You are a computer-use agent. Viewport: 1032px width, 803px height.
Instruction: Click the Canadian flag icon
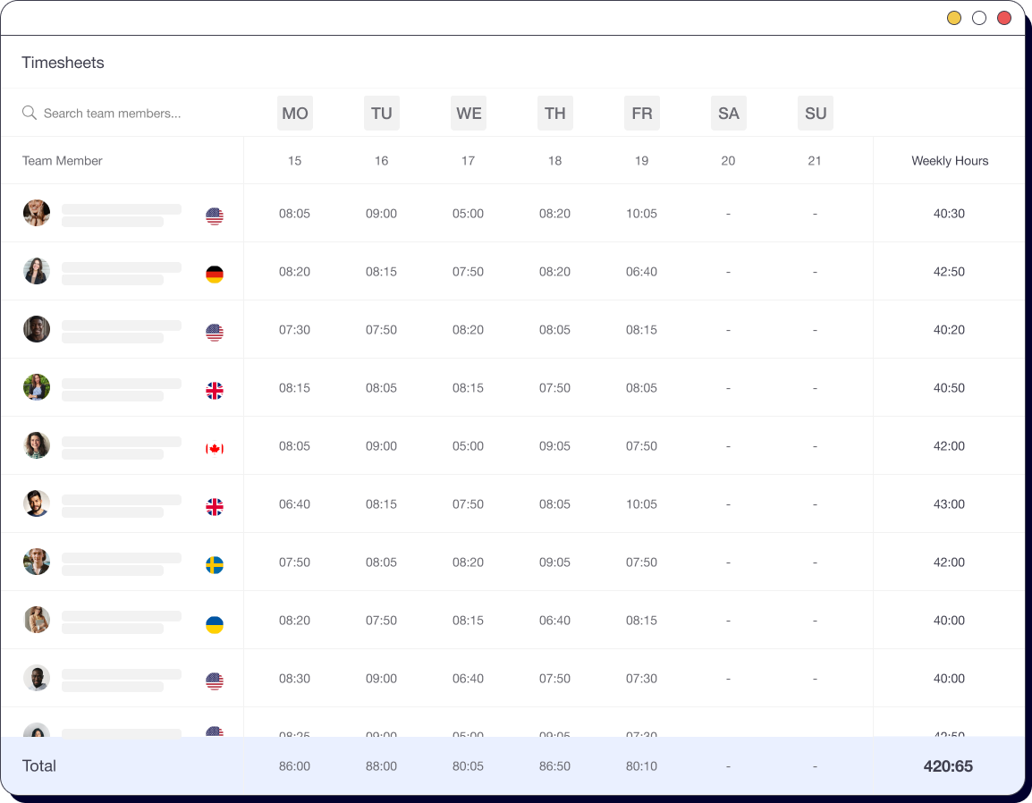(215, 449)
